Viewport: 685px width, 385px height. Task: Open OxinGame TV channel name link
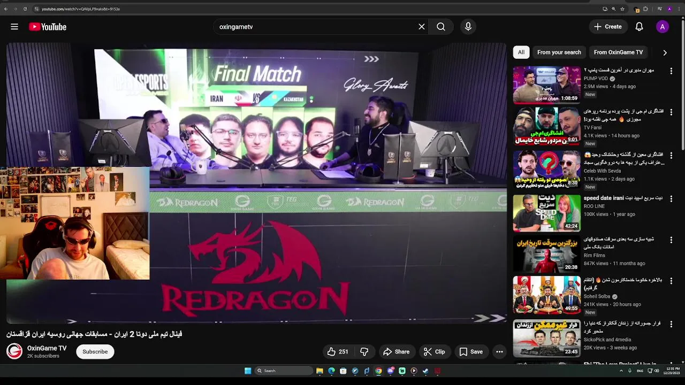pyautogui.click(x=47, y=348)
